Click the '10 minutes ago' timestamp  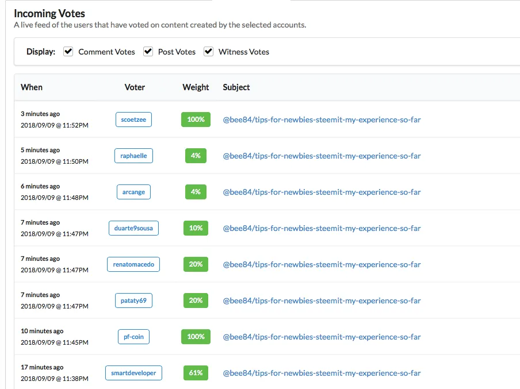point(42,331)
